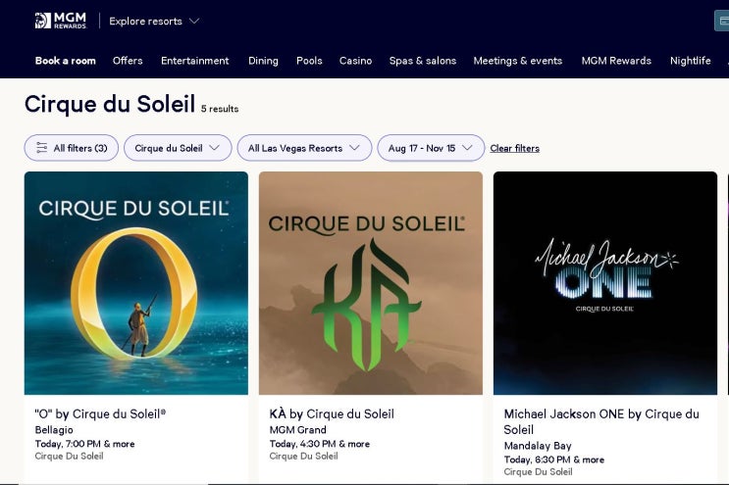Click the MGM Grand venue text
Screen dimensions: 729x485
click(x=297, y=430)
